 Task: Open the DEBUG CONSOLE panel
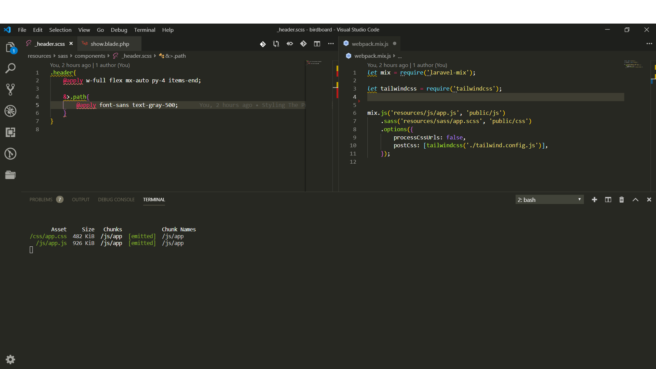(116, 200)
